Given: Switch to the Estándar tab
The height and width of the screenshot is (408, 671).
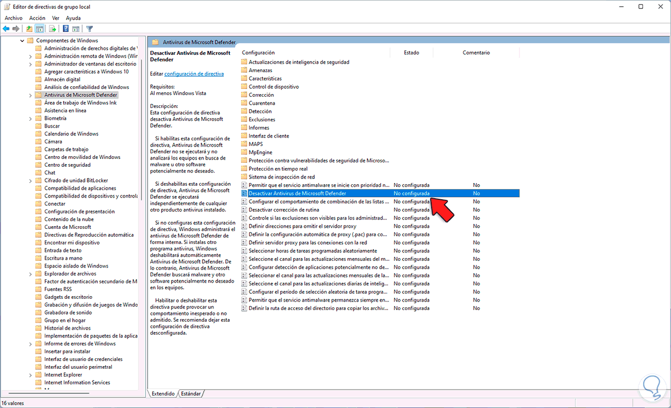Looking at the screenshot, I should pos(191,394).
